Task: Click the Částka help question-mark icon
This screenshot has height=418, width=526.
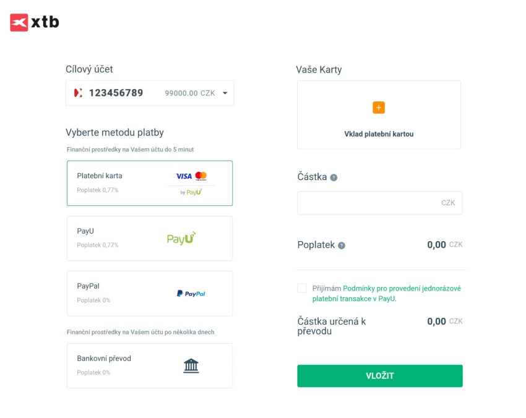Action: coord(334,177)
